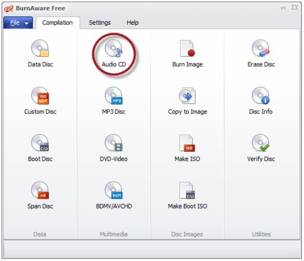Open the File dropdown menu
The height and width of the screenshot is (261, 304).
(x=18, y=23)
